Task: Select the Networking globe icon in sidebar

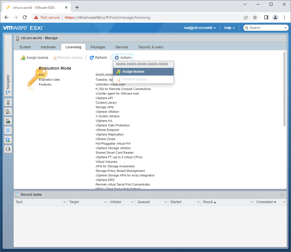Action: point(8,139)
